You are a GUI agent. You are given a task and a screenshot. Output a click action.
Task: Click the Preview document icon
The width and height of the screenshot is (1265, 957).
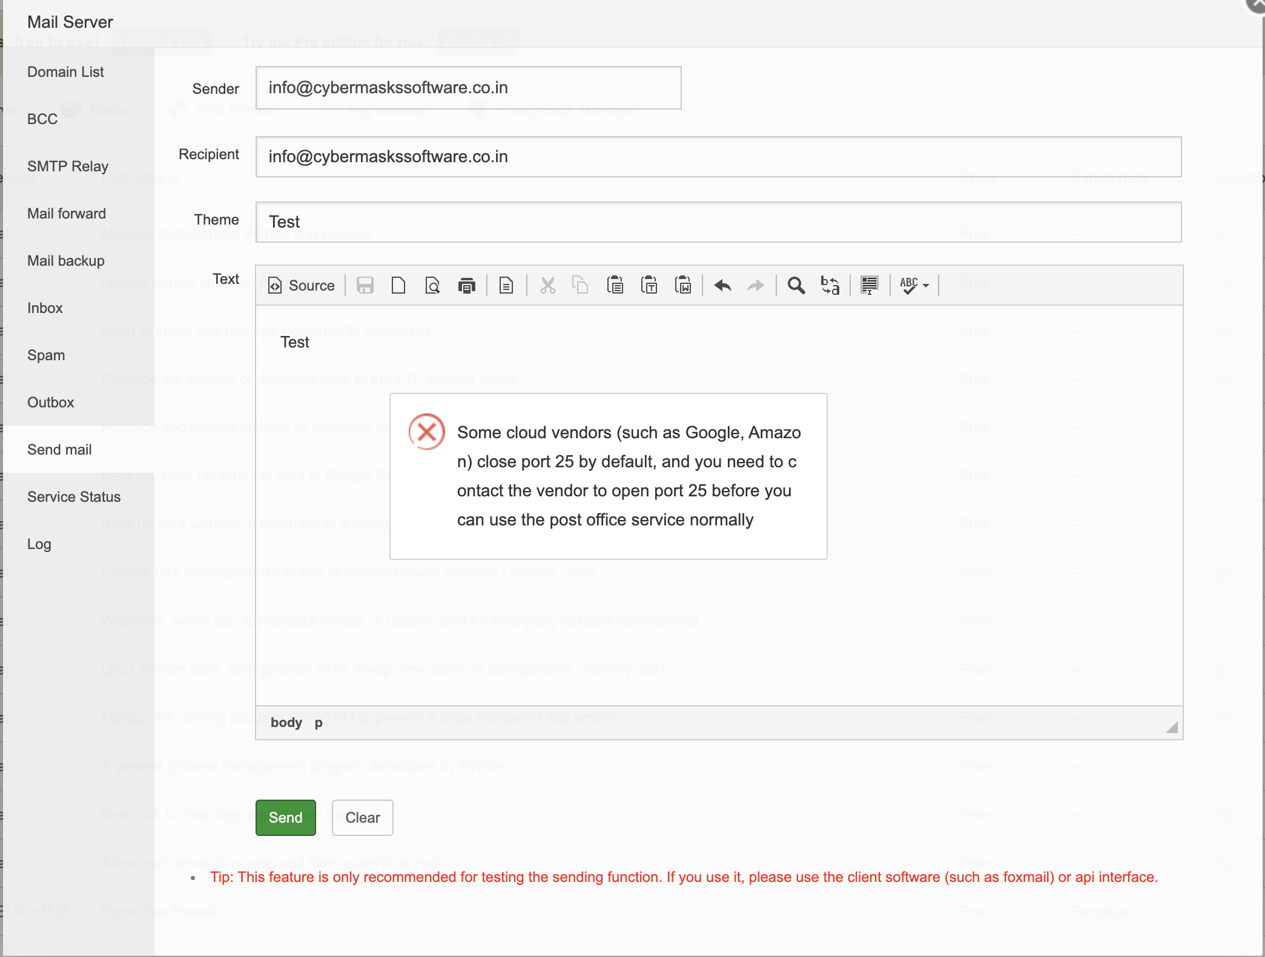tap(432, 285)
